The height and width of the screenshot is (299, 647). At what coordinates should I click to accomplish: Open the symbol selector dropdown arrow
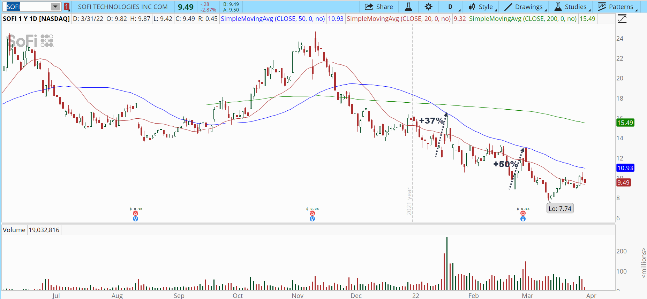55,7
